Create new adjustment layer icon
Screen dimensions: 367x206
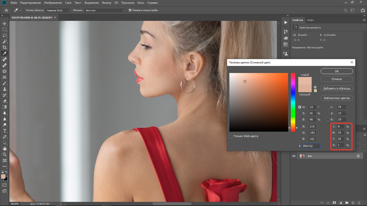(x=341, y=203)
